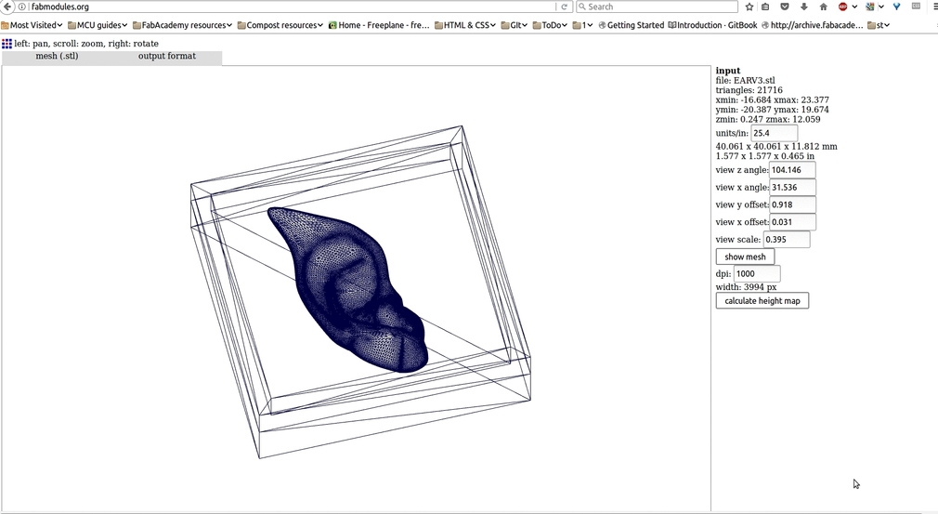Screen dimensions: 938x514
Task: Open the Getting Started bookmark
Action: point(632,25)
